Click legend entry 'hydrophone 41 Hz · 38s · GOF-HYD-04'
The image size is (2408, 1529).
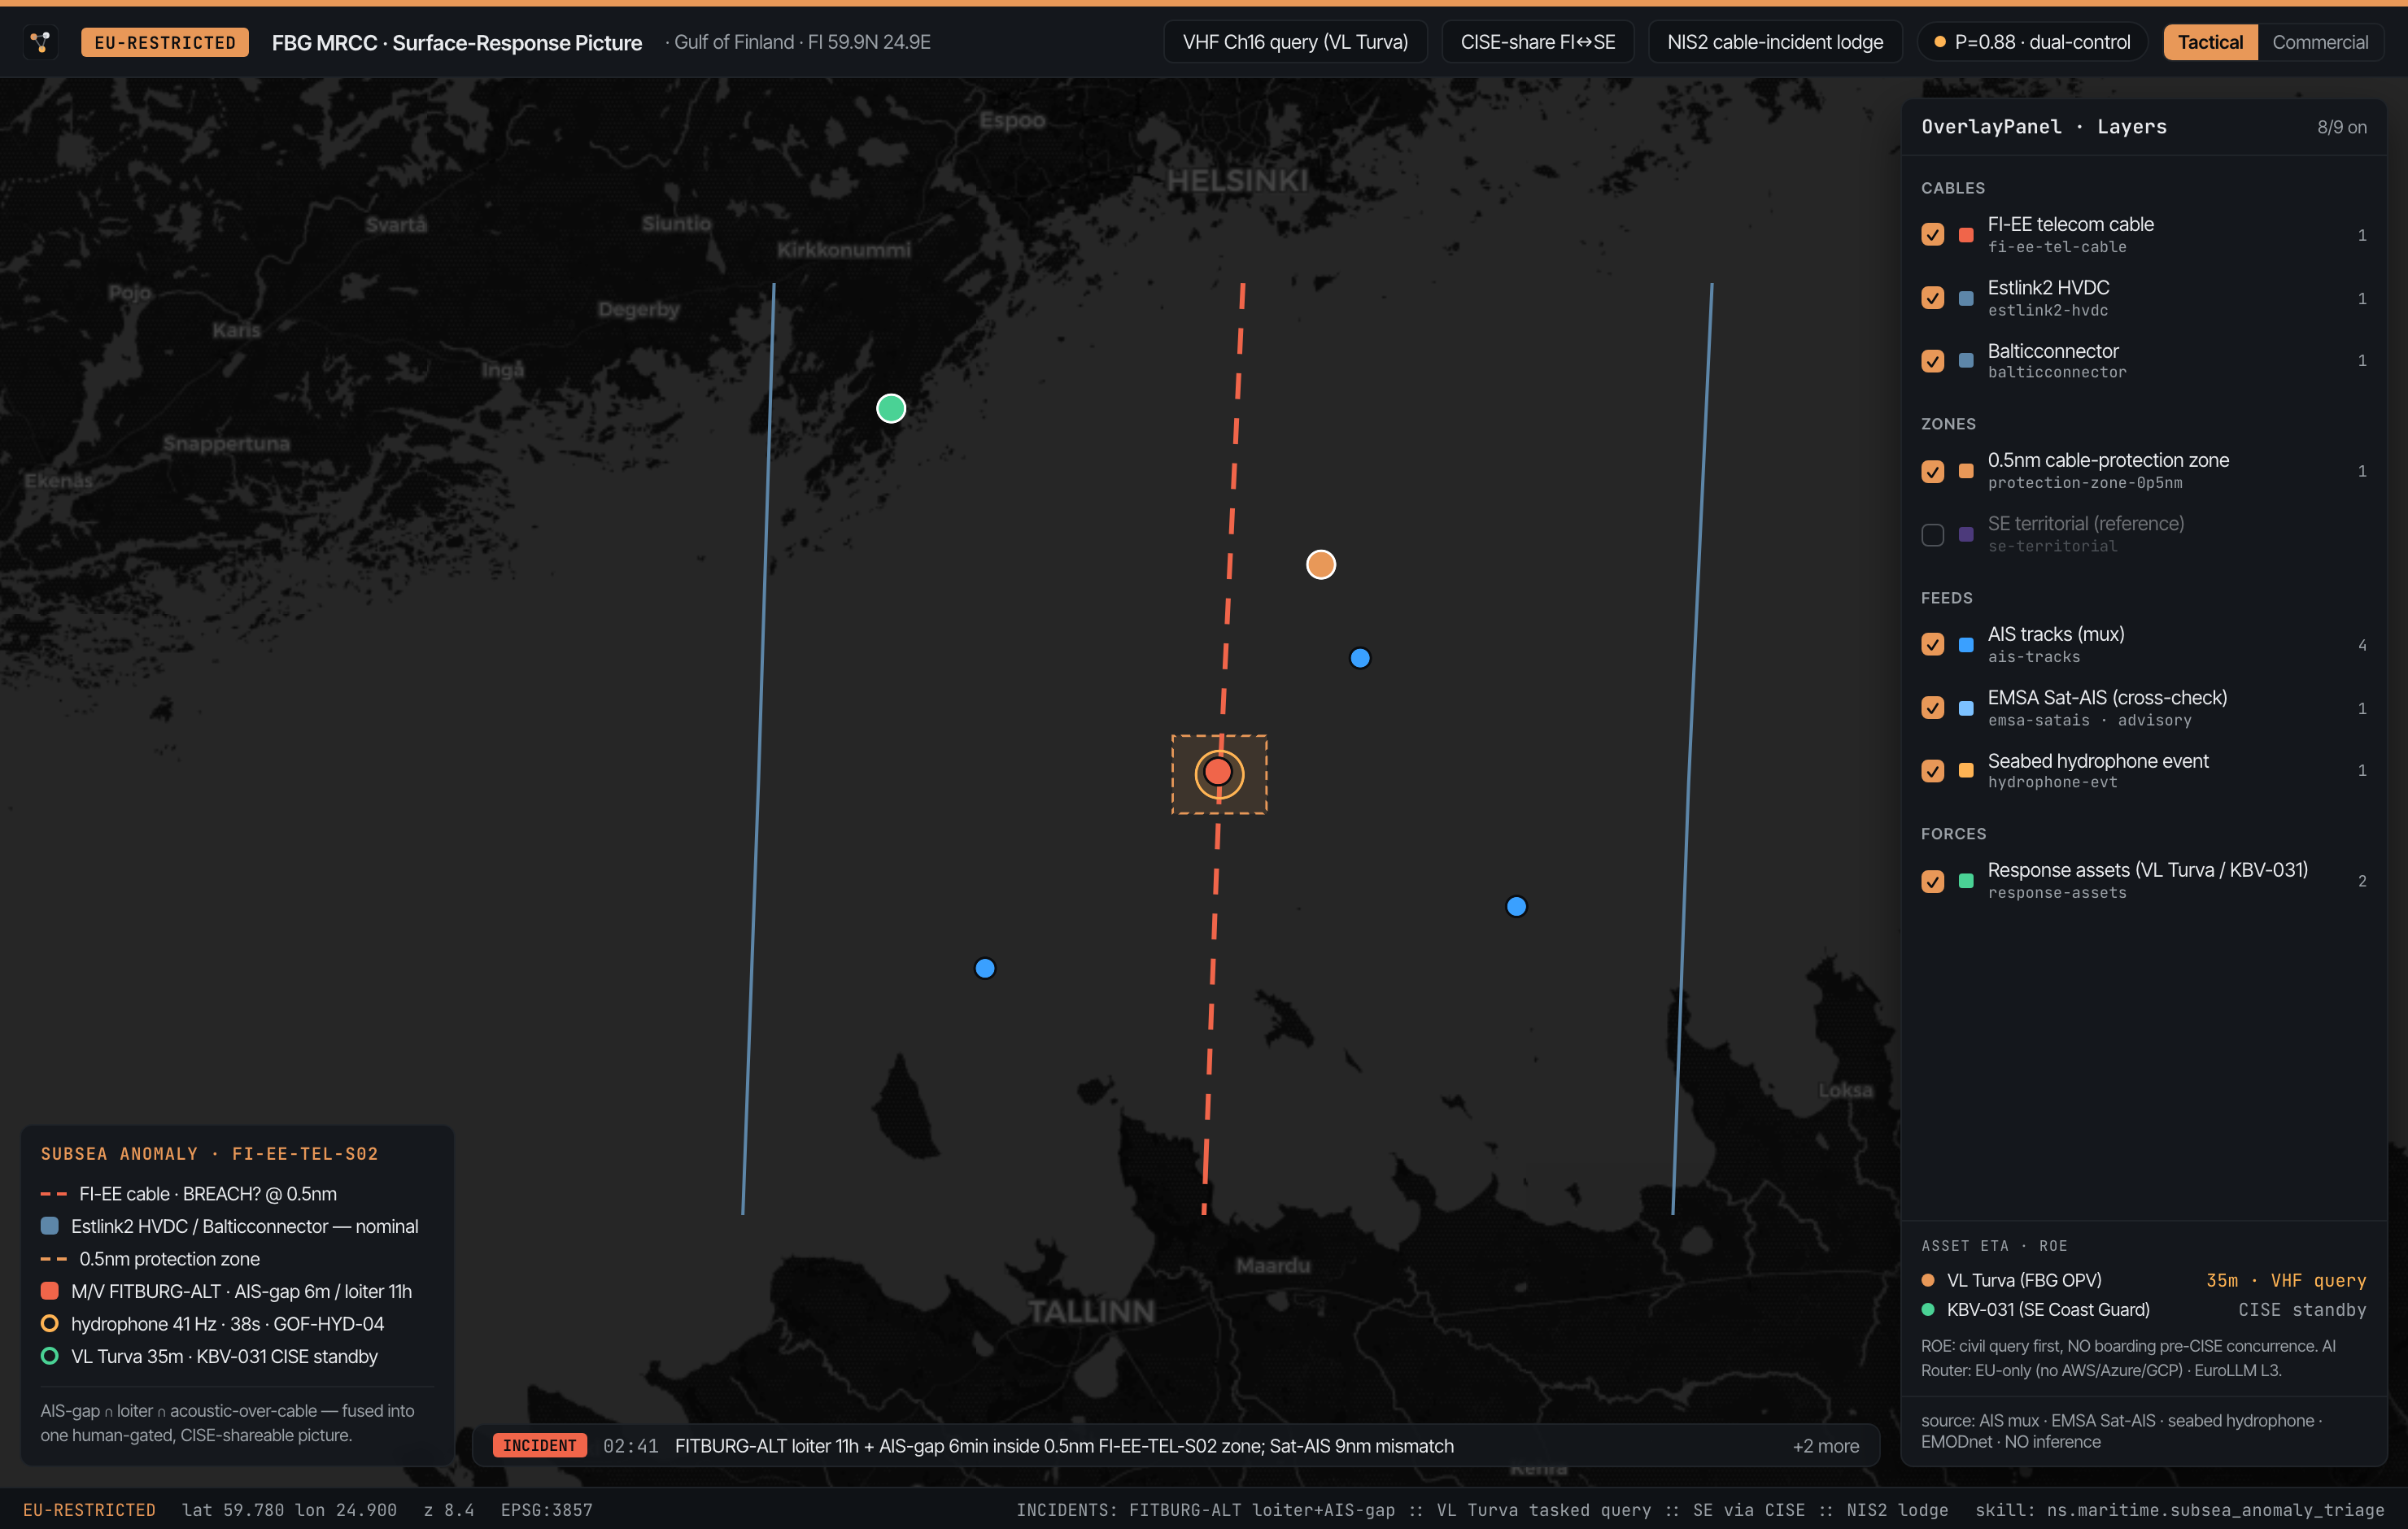(x=212, y=1324)
